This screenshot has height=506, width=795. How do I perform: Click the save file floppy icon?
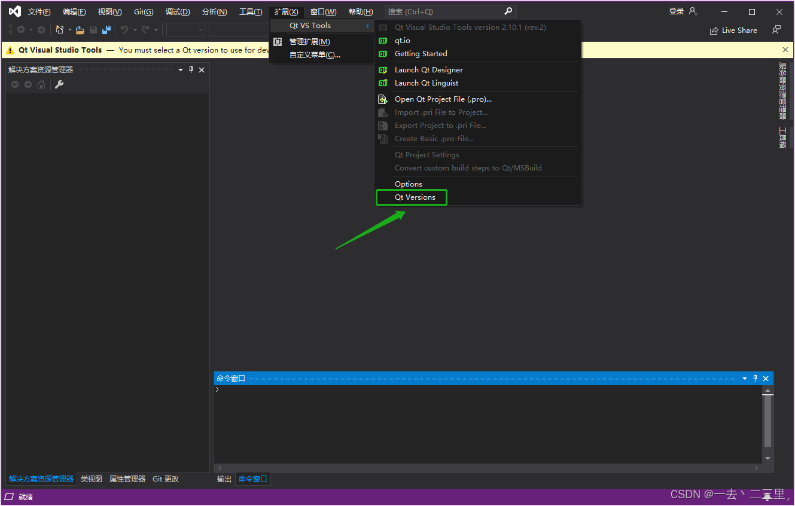[93, 30]
